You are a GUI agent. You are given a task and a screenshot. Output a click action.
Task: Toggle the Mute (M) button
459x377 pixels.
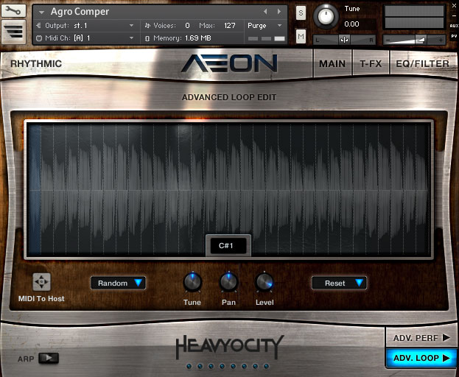coord(301,37)
